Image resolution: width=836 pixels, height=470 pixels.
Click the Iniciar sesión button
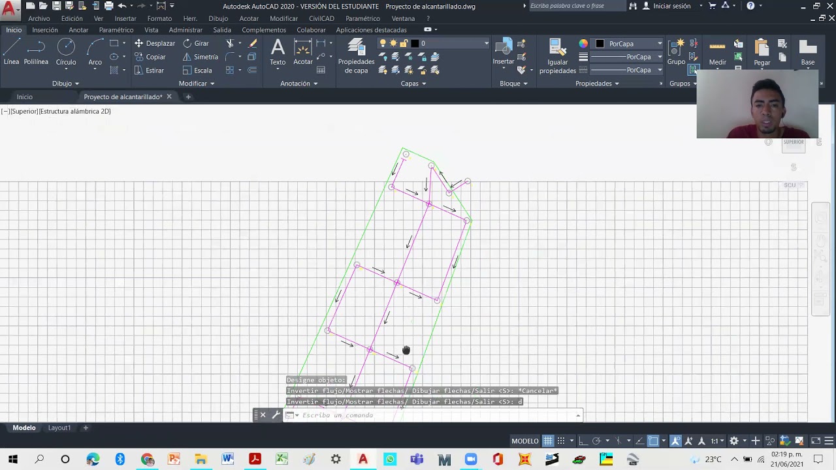pyautogui.click(x=666, y=6)
